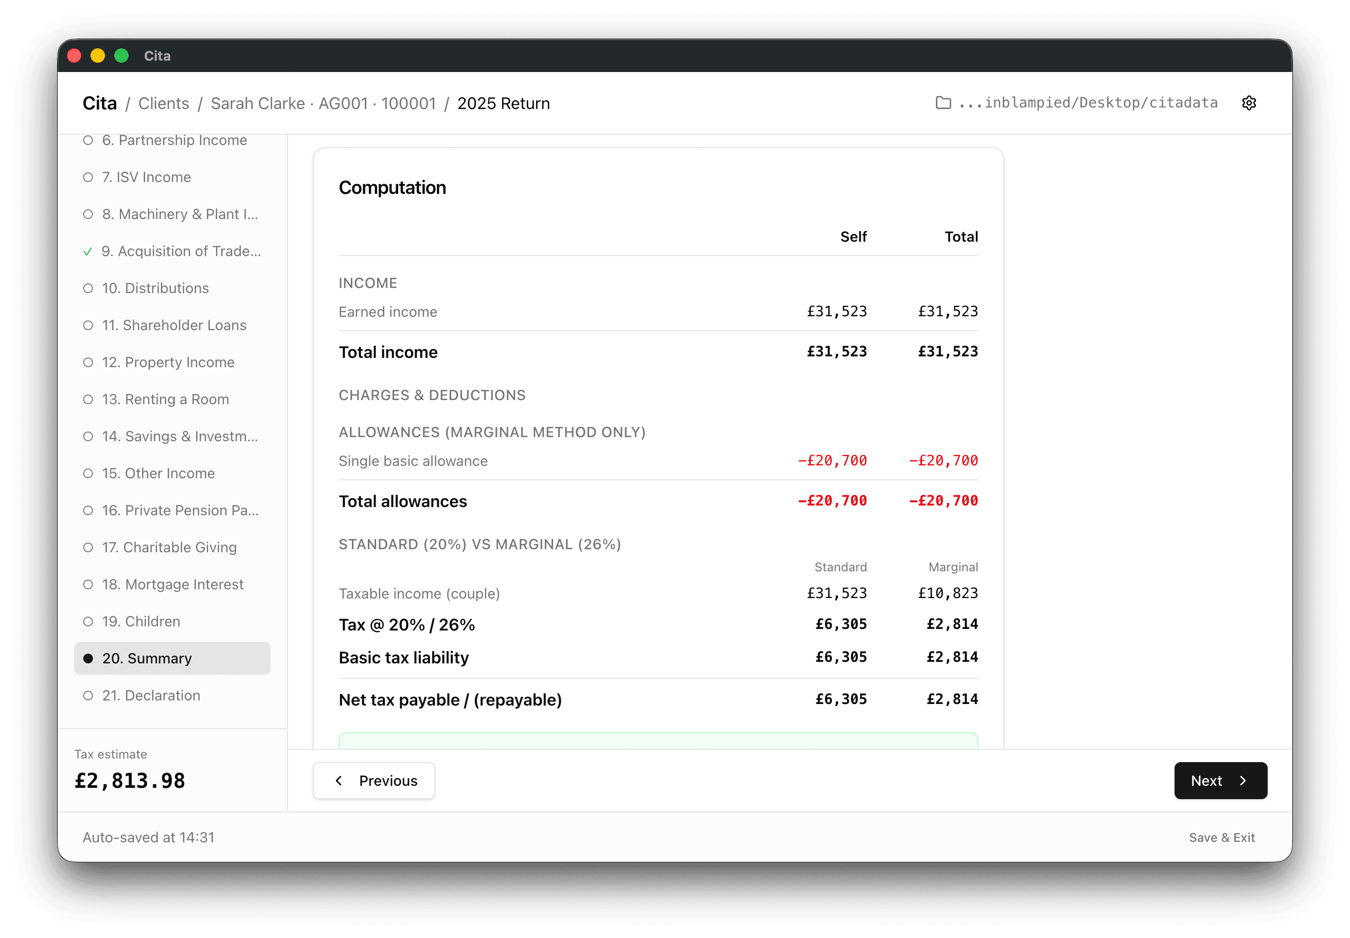The height and width of the screenshot is (938, 1350).
Task: Click the citadata folder path
Action: (x=1088, y=103)
